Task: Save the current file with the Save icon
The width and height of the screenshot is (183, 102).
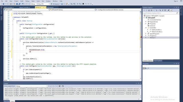Action: [17, 4]
